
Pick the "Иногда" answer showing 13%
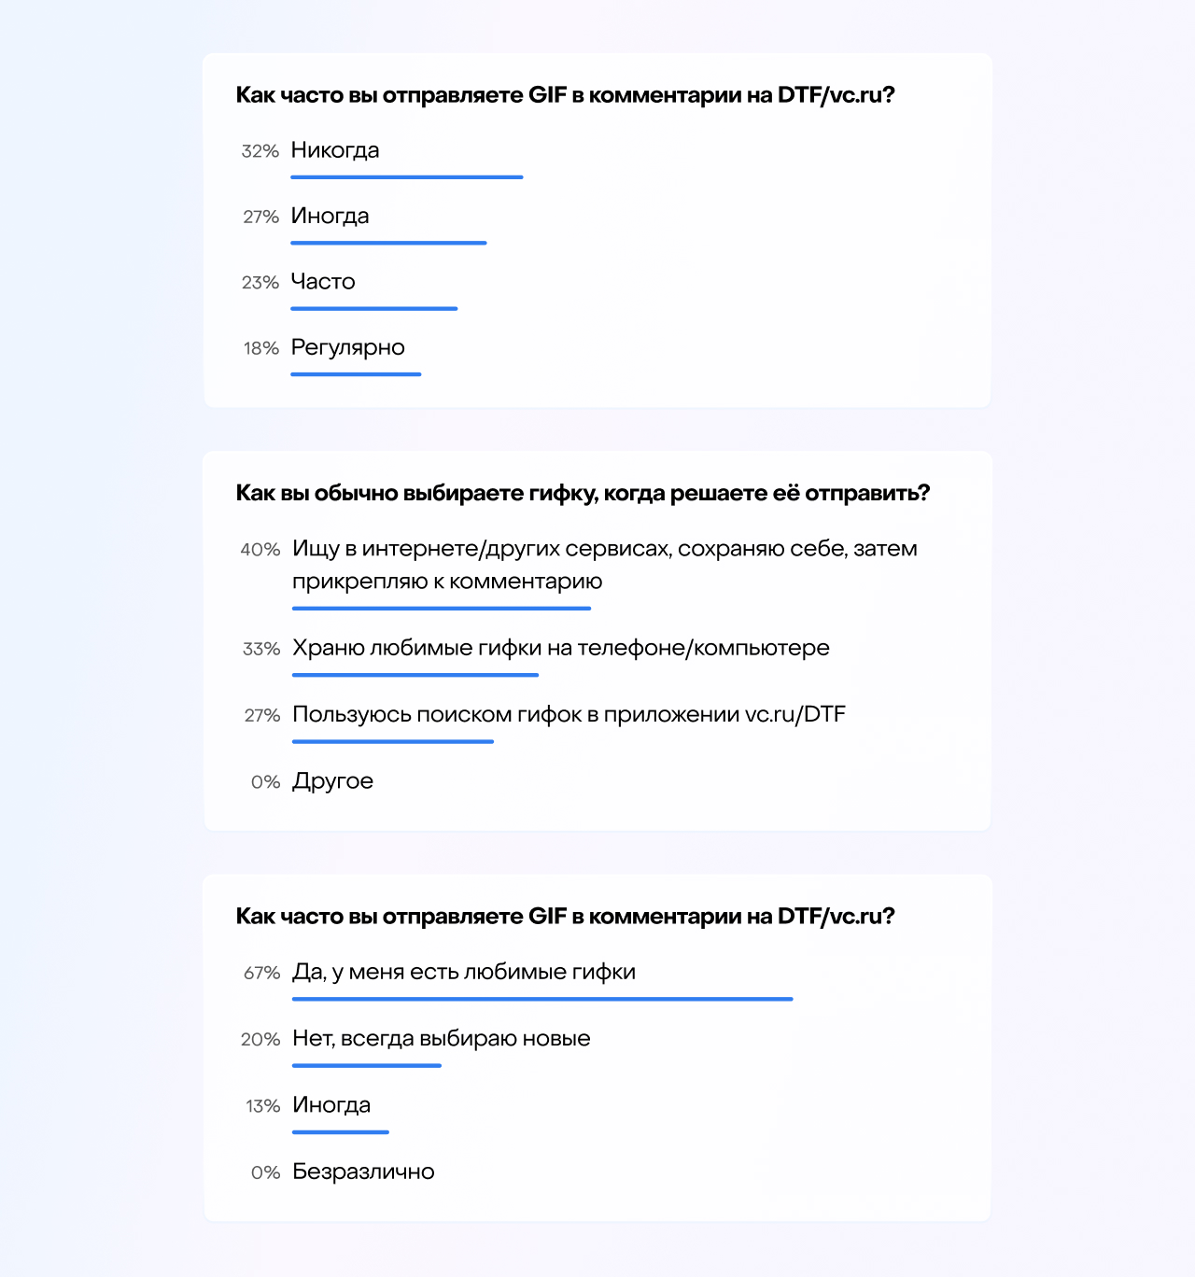[x=331, y=1105]
